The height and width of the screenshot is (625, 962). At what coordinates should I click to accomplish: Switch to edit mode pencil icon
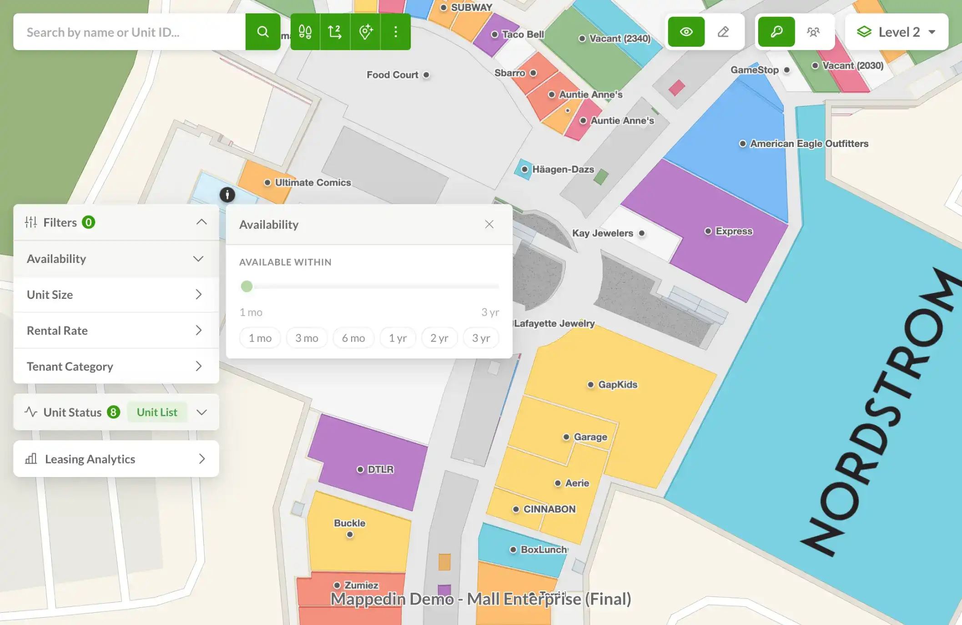[x=723, y=32]
